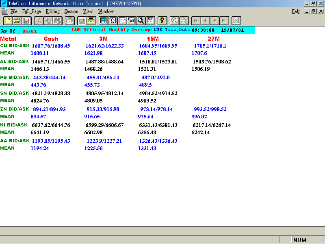
Task: Close the inner LMEW012.FPG document
Action: (321, 11)
